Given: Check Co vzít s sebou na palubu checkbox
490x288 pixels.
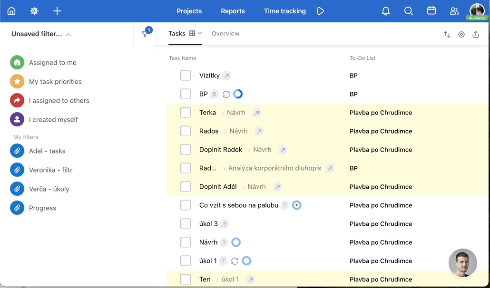Looking at the screenshot, I should pyautogui.click(x=186, y=205).
